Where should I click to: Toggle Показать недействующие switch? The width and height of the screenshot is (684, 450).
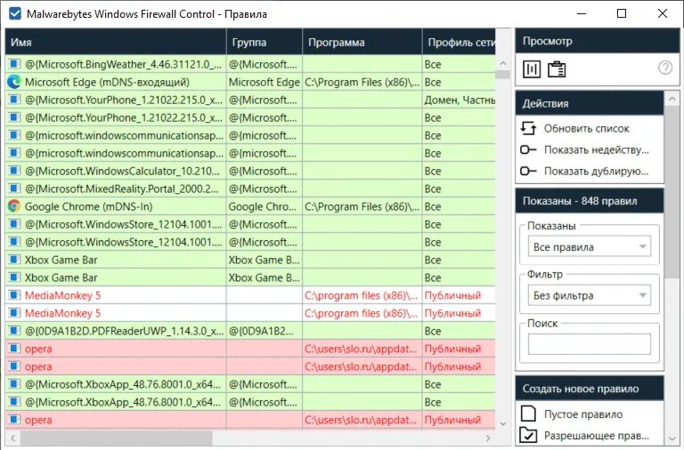tap(528, 149)
